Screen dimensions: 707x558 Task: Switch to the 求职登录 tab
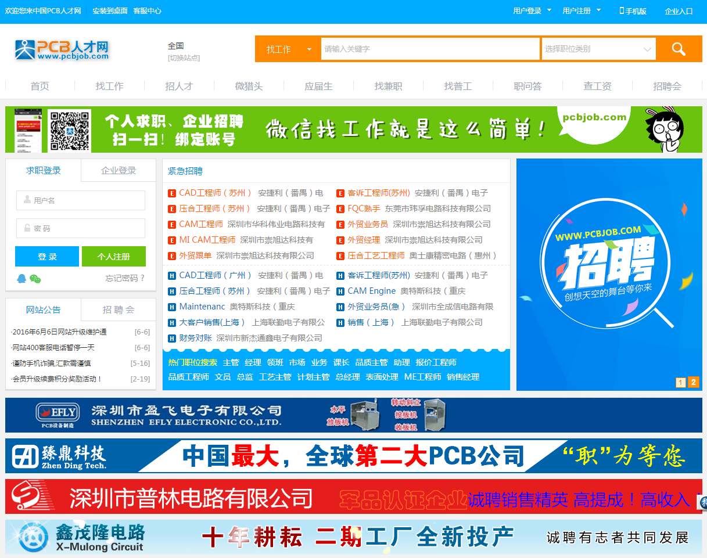tap(44, 171)
